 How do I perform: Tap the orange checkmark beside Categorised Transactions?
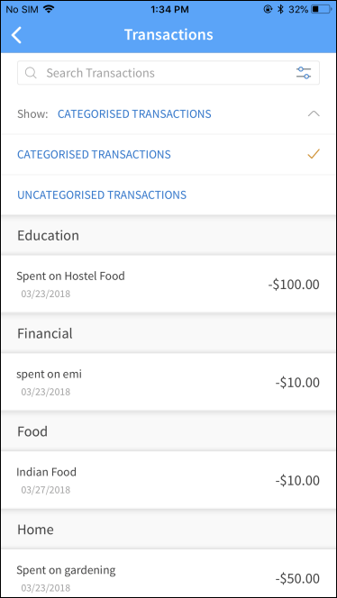[314, 154]
